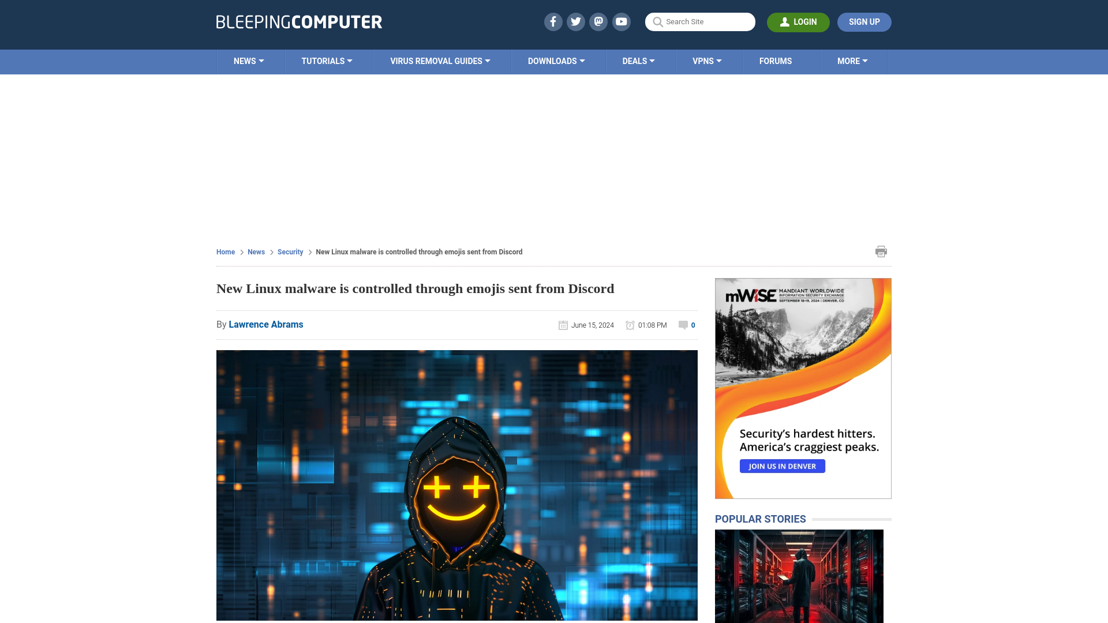Screen dimensions: 1108x623
Task: Toggle the JOIN US IN DENVER button
Action: pyautogui.click(x=783, y=466)
